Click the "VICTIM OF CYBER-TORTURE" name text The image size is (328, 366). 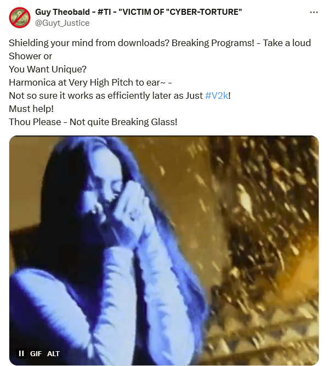pos(180,12)
